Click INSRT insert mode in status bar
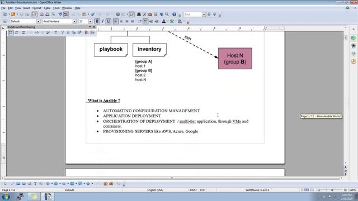This screenshot has width=358, height=201. tap(193, 190)
